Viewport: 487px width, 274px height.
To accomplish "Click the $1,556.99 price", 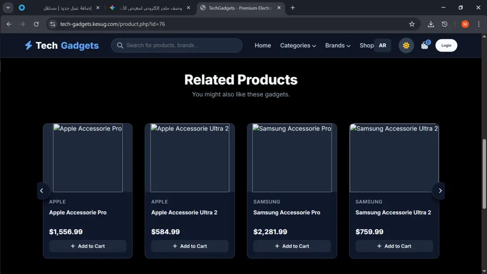I will tap(66, 232).
